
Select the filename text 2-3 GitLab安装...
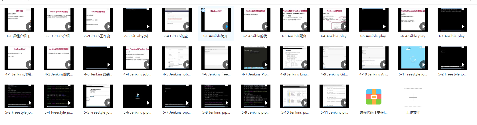(138, 36)
